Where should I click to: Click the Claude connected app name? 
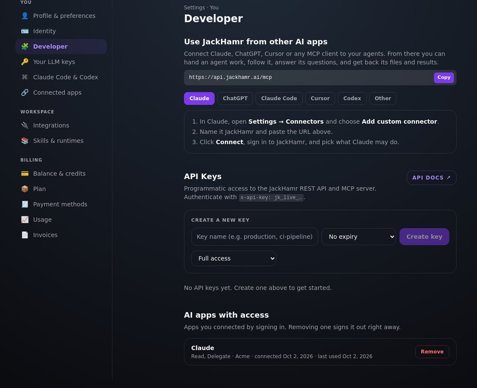pos(203,348)
